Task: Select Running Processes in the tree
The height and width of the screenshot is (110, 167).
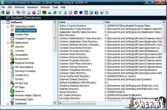Action: [x=25, y=71]
